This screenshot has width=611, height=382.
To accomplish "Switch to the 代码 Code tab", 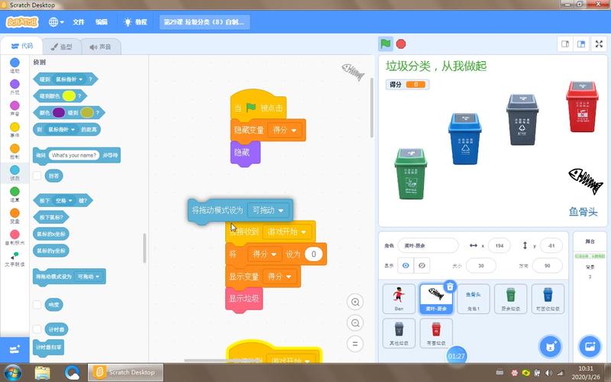I will pyautogui.click(x=22, y=46).
